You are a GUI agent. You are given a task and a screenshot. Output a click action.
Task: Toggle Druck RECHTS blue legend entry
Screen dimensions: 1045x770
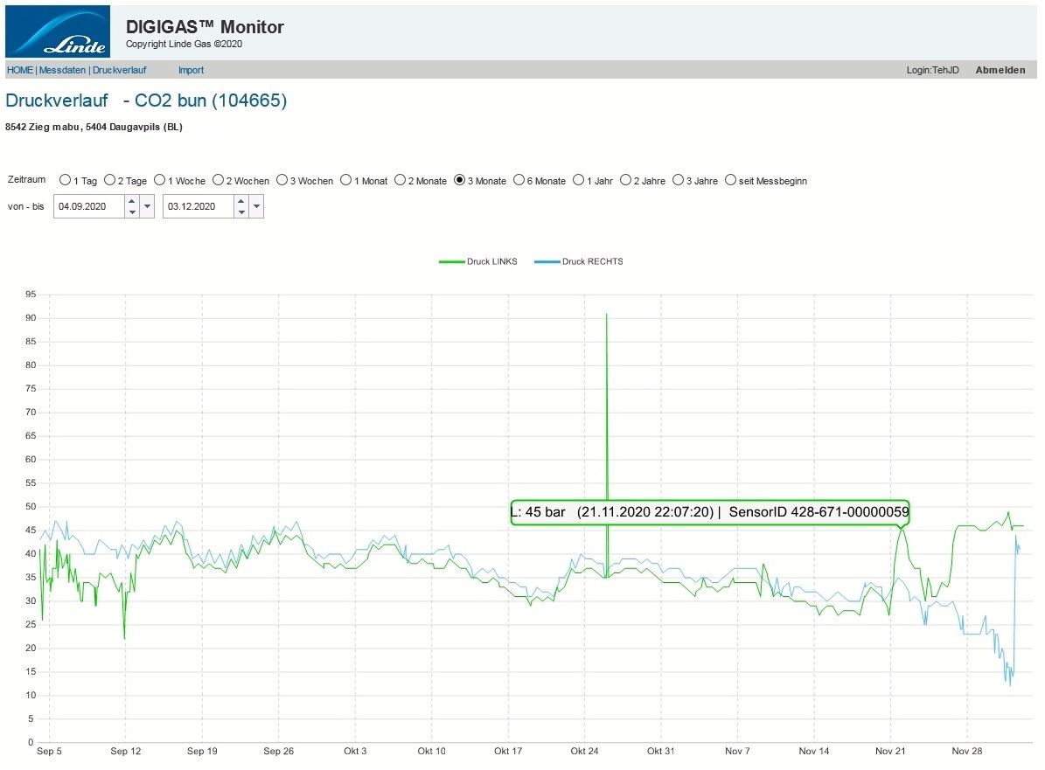tap(579, 261)
